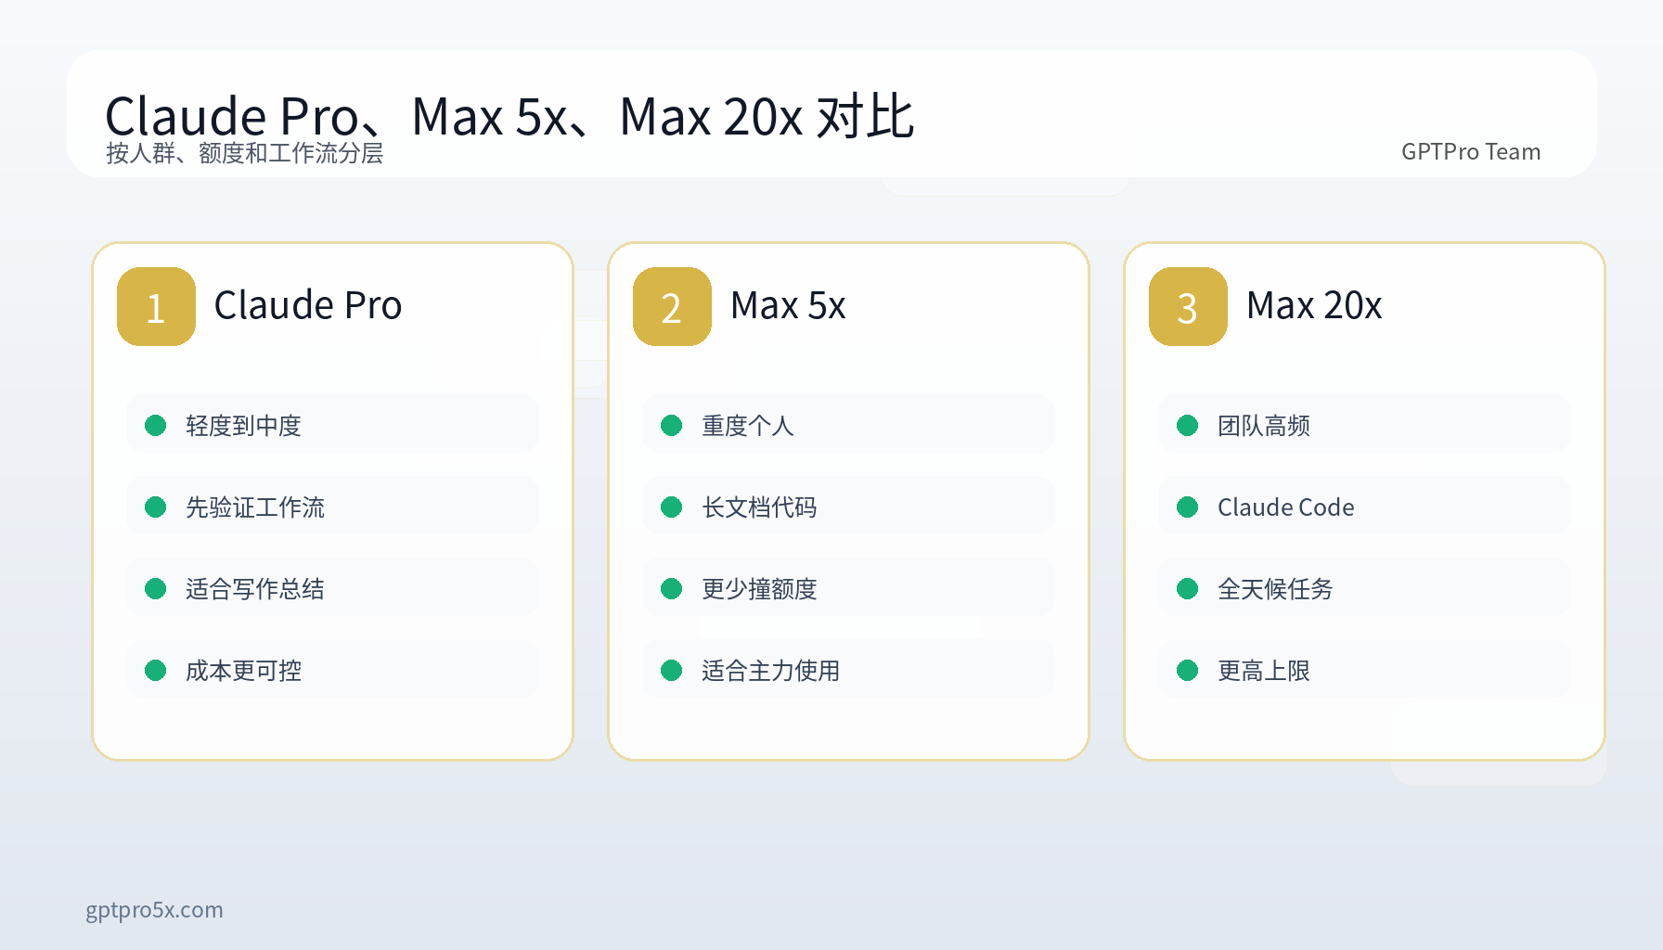
Task: Click the 长文档代码 text
Action: click(759, 507)
